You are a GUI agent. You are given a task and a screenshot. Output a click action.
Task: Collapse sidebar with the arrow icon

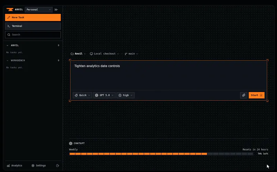56,10
